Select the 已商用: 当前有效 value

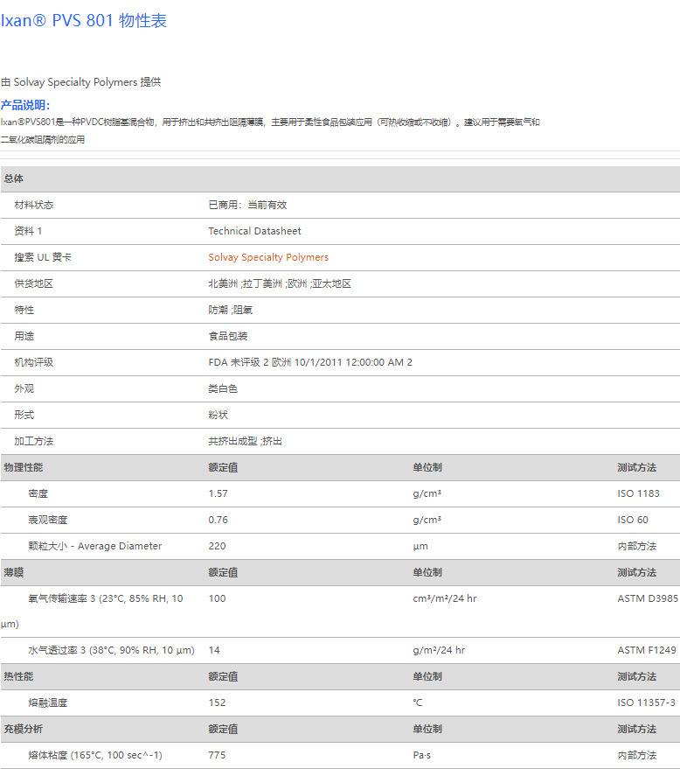[x=247, y=205]
